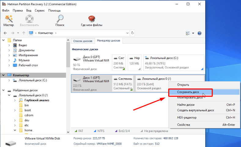Expand the address bar dropdown
This screenshot has height=147, width=241.
click(128, 33)
